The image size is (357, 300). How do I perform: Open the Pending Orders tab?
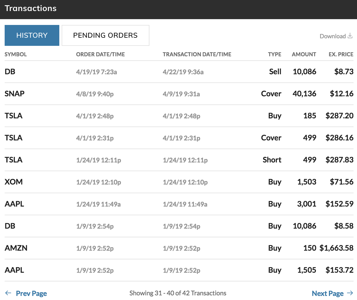pyautogui.click(x=105, y=35)
